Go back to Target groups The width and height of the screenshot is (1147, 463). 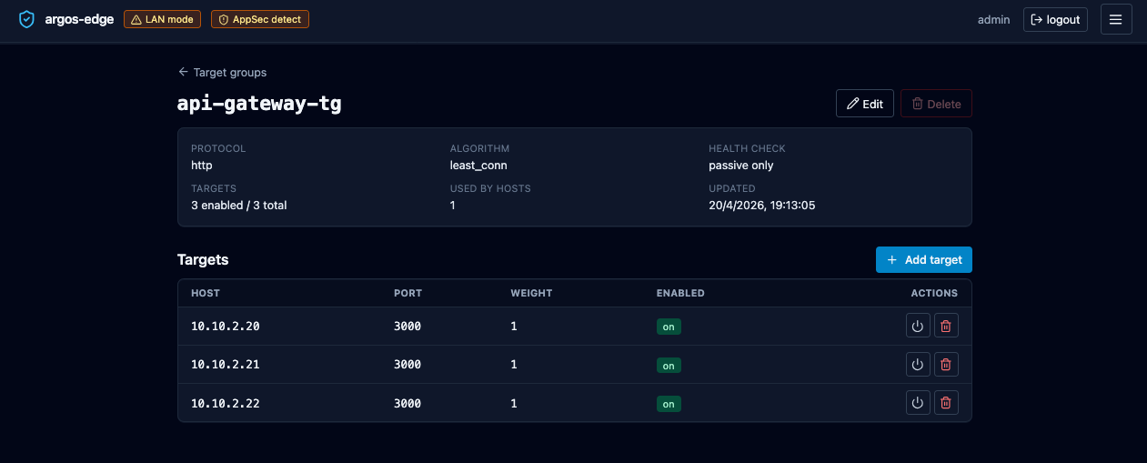click(222, 72)
